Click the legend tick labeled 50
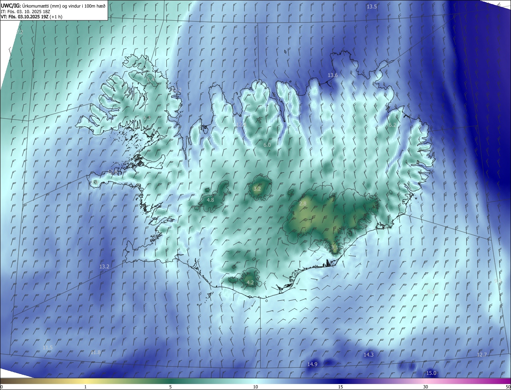The image size is (511, 390). pyautogui.click(x=508, y=387)
